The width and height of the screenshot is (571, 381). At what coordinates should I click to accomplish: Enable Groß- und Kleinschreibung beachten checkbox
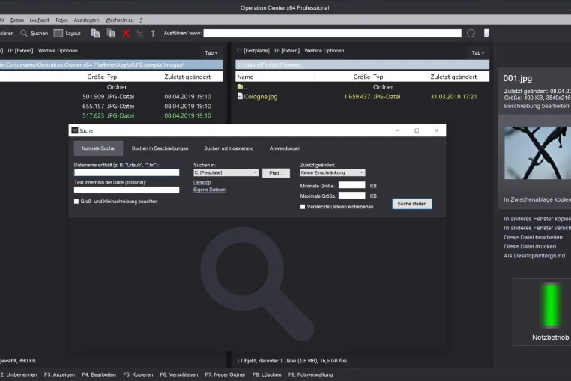(76, 202)
